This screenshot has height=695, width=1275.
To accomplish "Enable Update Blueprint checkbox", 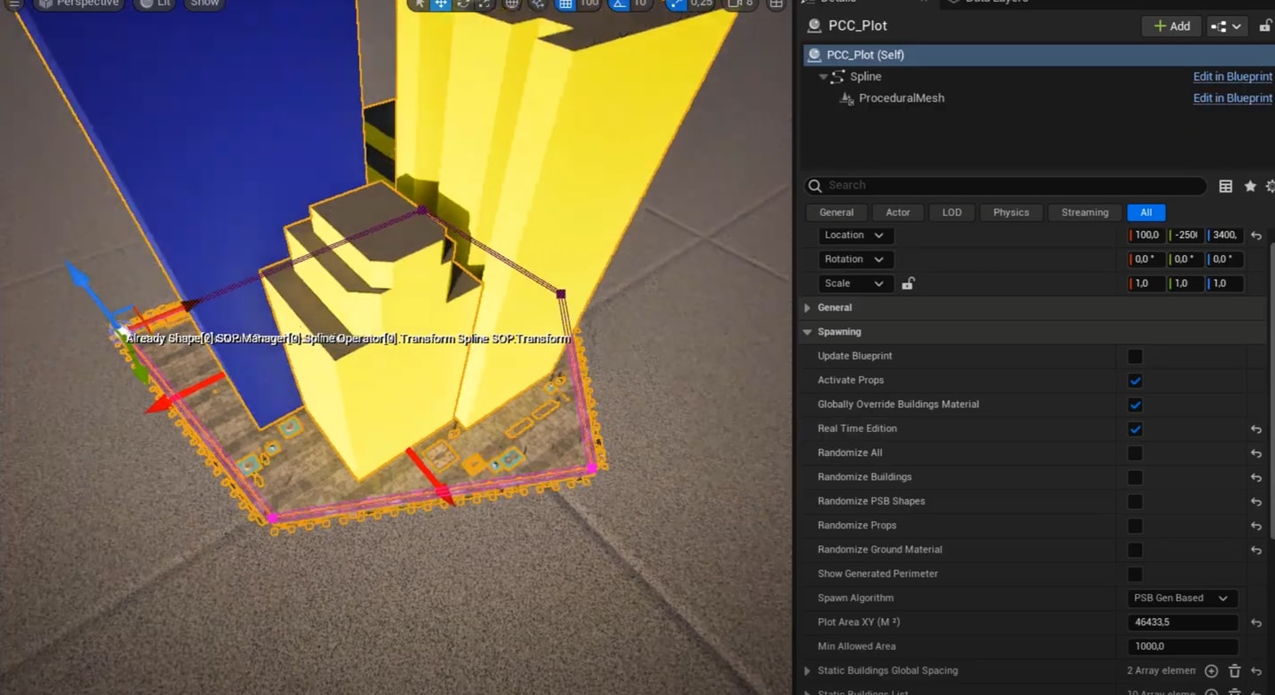I will click(1135, 357).
